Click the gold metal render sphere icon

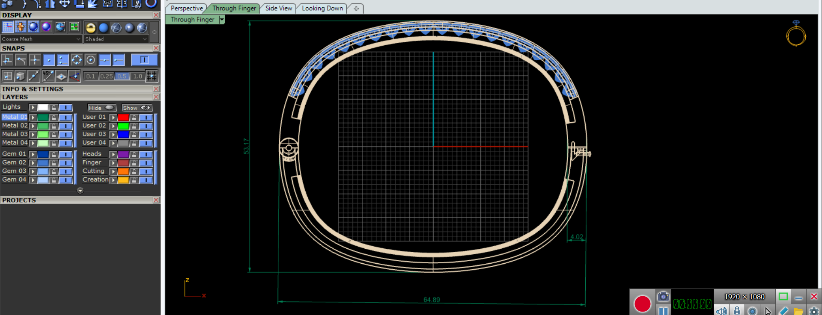90,28
